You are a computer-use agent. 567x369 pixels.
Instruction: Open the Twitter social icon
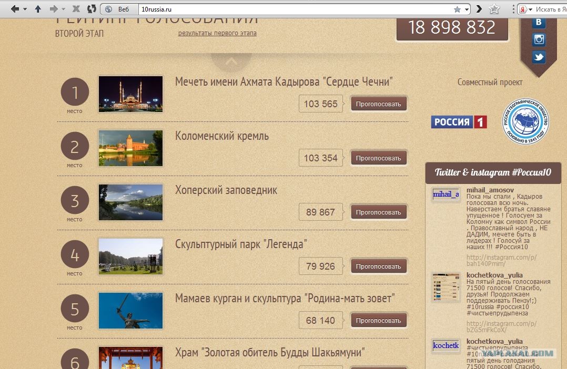pyautogui.click(x=539, y=57)
